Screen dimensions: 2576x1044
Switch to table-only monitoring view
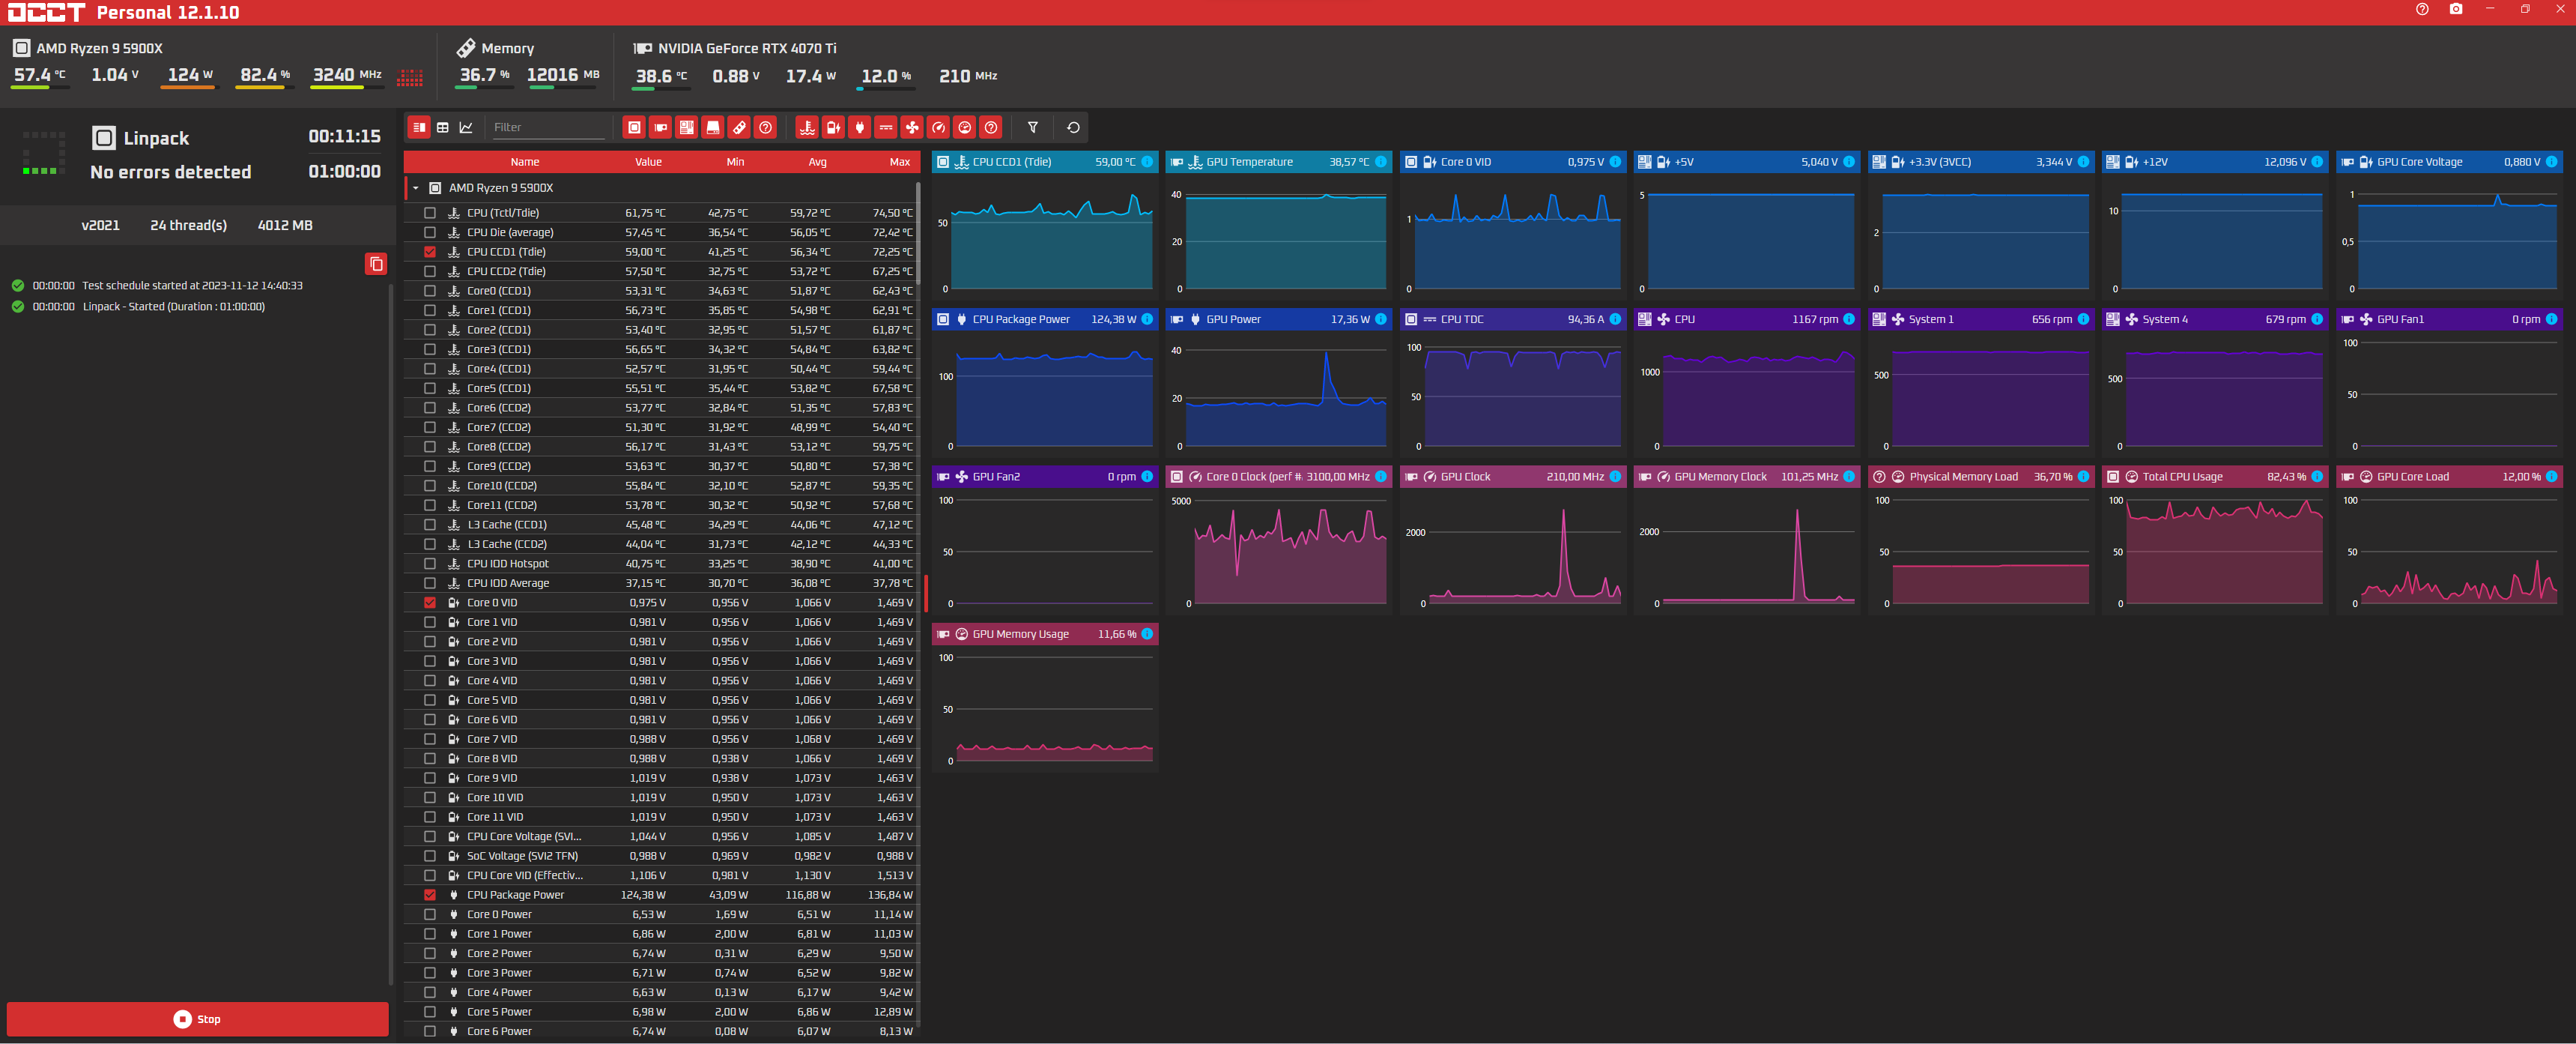[x=443, y=127]
